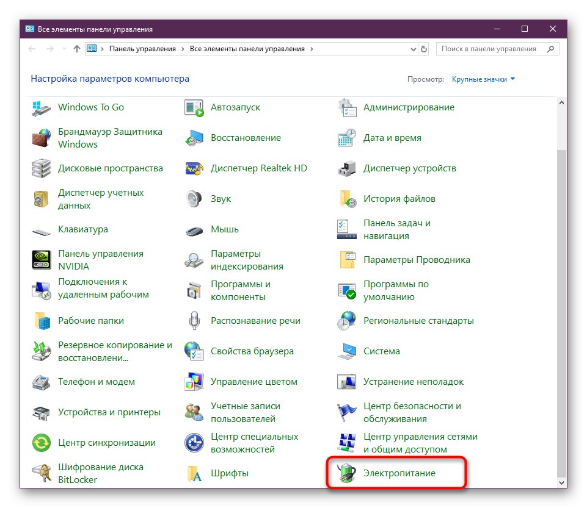Viewport: 587px width, 508px height.
Task: Click the vertical scrollbar thumb
Action: (x=561, y=313)
